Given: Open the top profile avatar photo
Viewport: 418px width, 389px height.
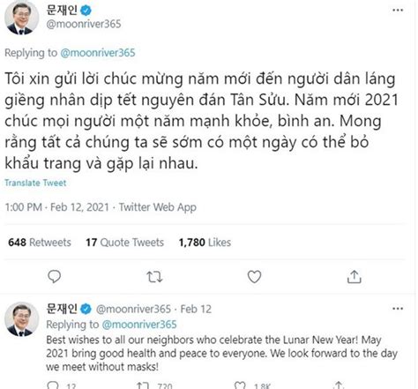Looking at the screenshot, I should (x=21, y=18).
